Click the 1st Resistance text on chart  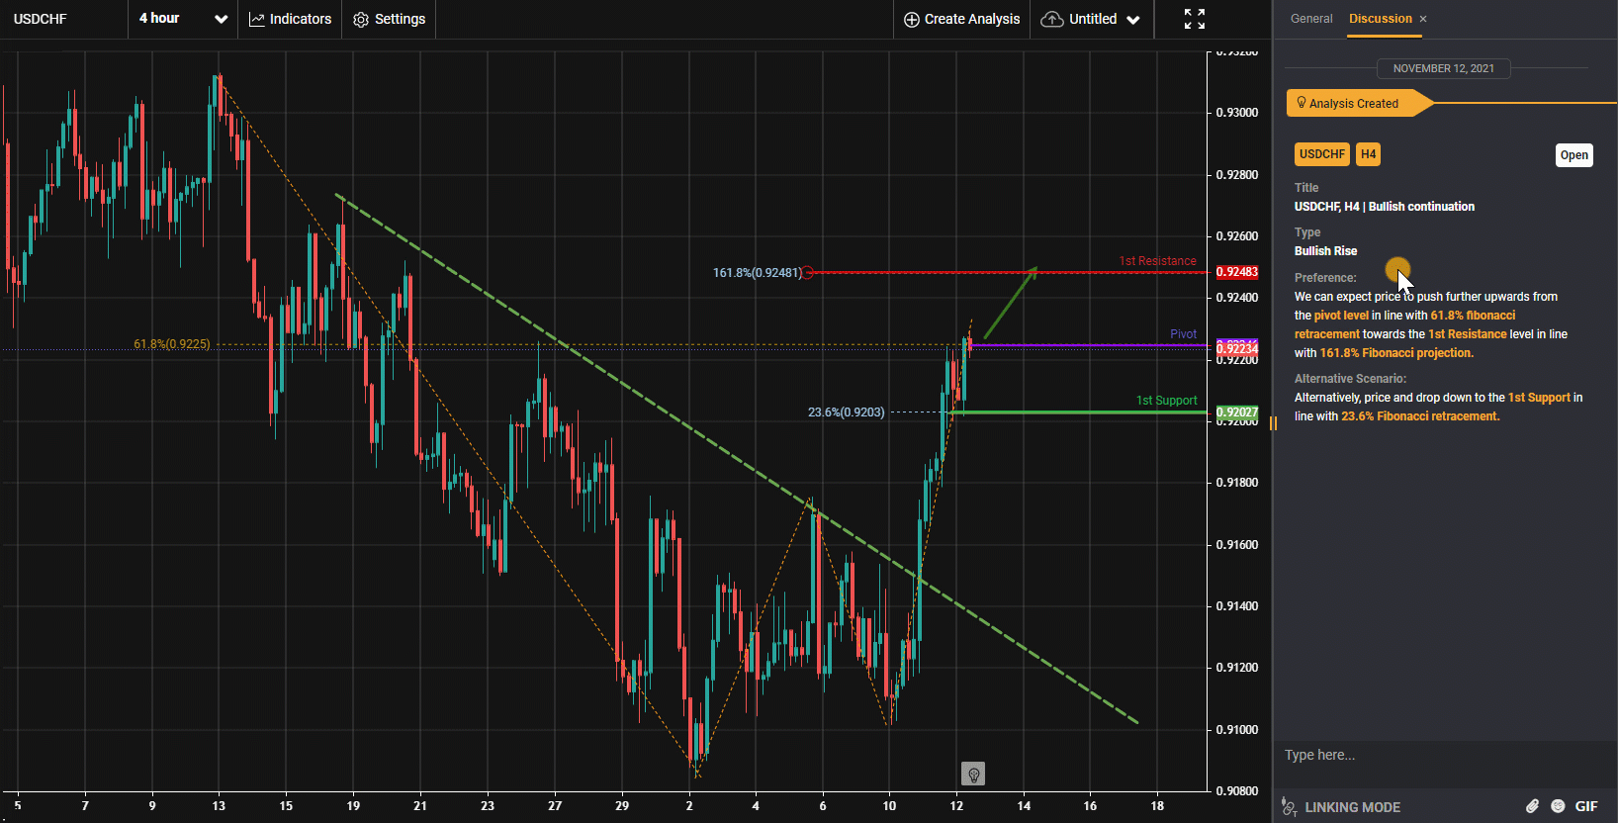[x=1157, y=261]
